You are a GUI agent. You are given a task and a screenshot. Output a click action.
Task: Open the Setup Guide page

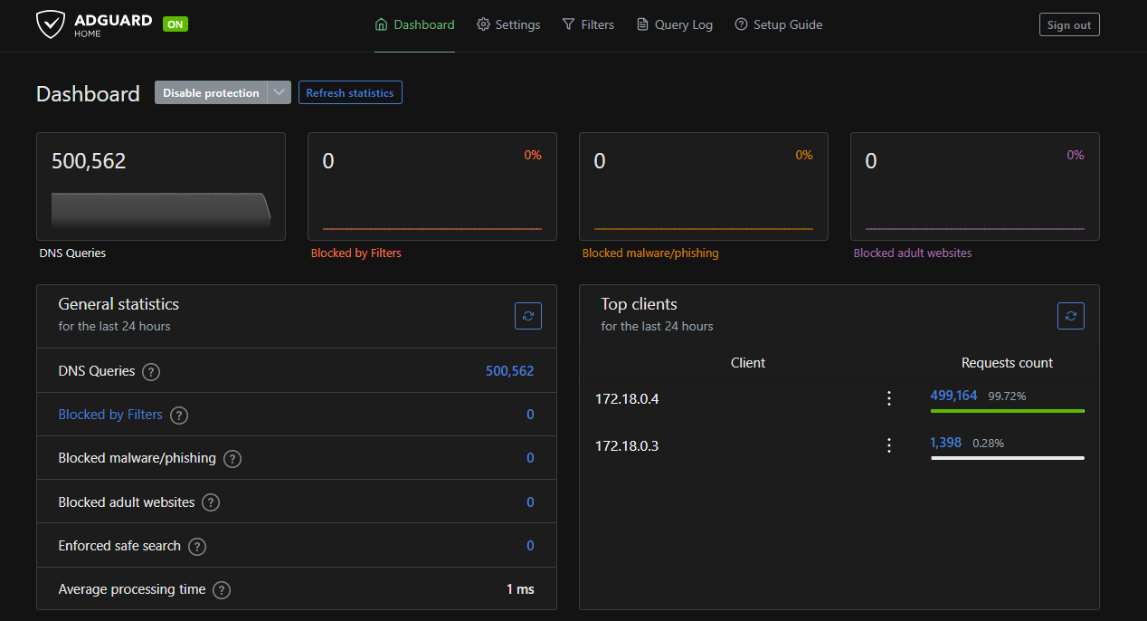click(x=778, y=24)
